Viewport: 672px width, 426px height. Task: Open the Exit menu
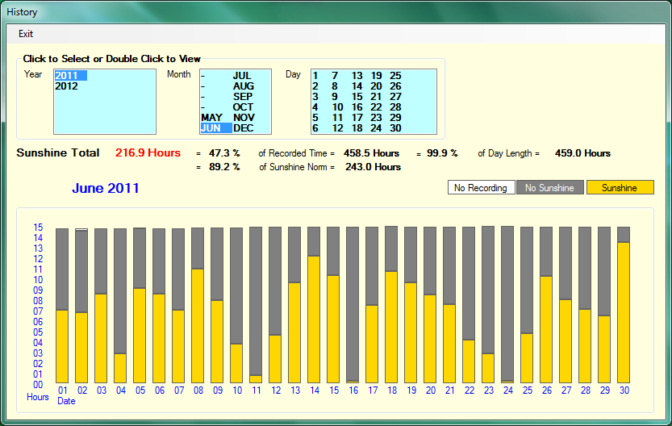tap(26, 34)
